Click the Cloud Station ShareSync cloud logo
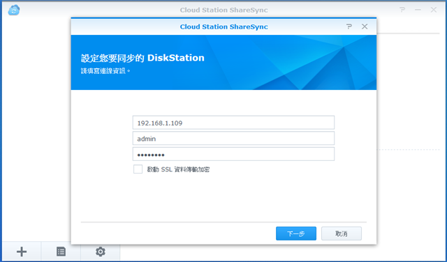447x262 pixels. 14,10
